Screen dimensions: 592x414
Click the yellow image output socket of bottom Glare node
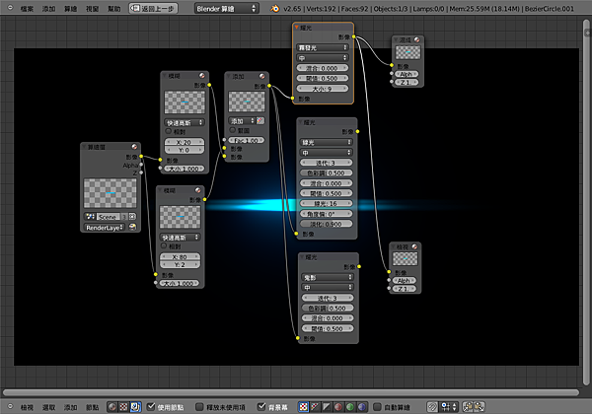[359, 266]
